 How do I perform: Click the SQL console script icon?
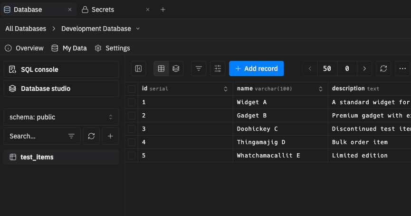[12, 69]
